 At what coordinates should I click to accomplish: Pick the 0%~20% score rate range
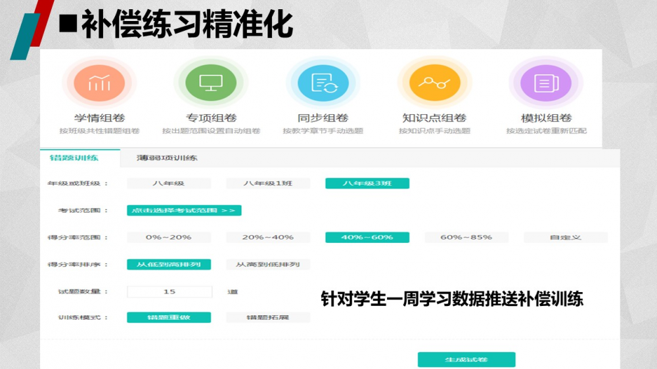tap(169, 237)
